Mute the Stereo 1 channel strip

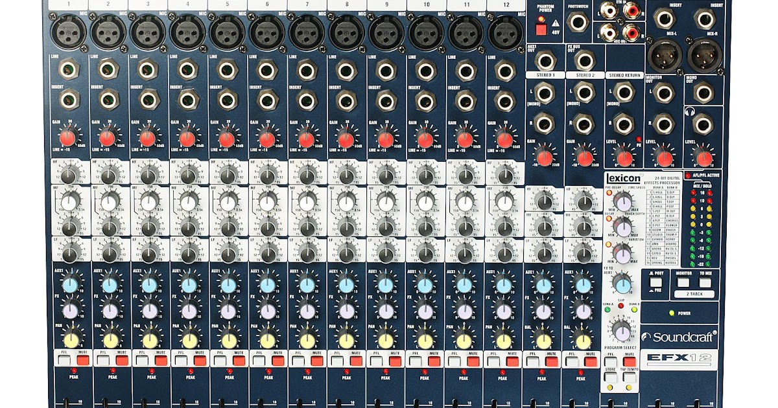(x=552, y=361)
